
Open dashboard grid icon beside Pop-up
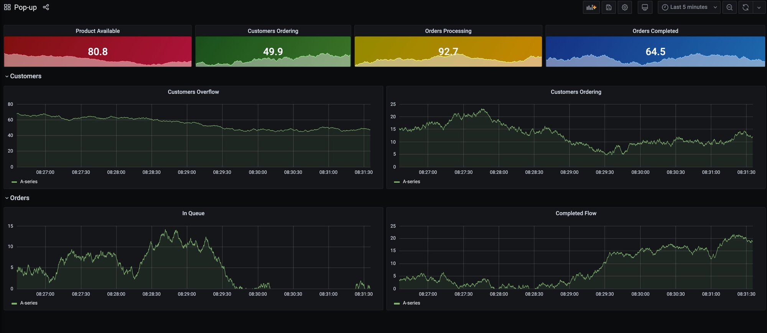click(x=7, y=7)
